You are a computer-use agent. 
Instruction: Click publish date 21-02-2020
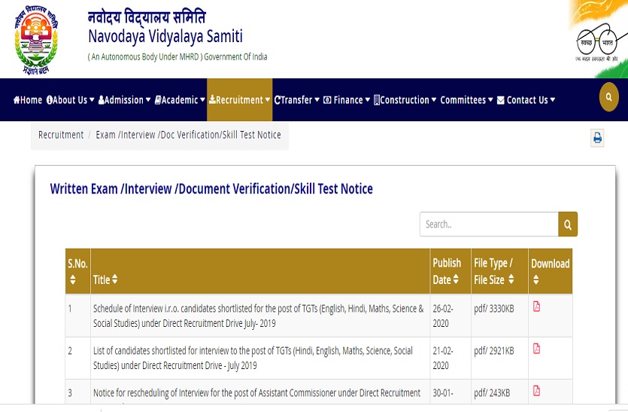[x=443, y=358]
